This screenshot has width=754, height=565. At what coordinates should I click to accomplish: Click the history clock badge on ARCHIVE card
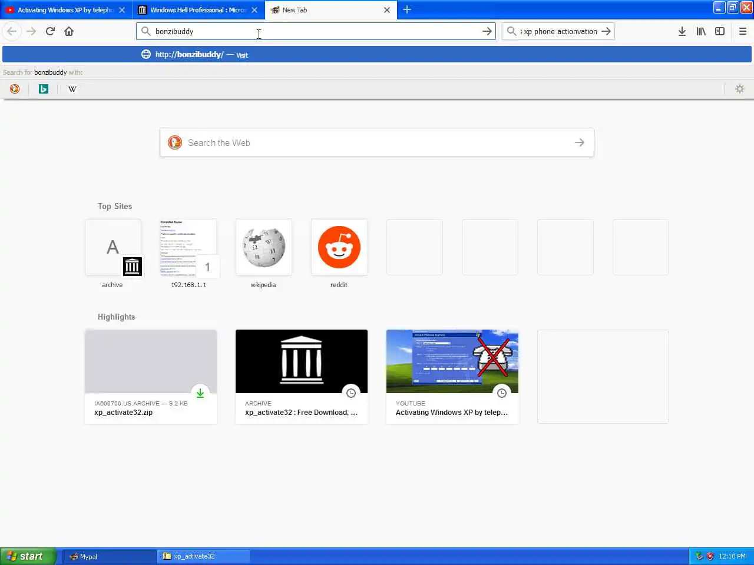click(x=351, y=393)
